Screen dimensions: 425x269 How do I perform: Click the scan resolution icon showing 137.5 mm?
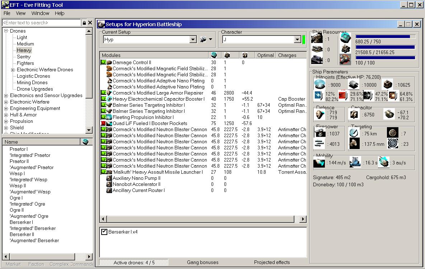354,144
